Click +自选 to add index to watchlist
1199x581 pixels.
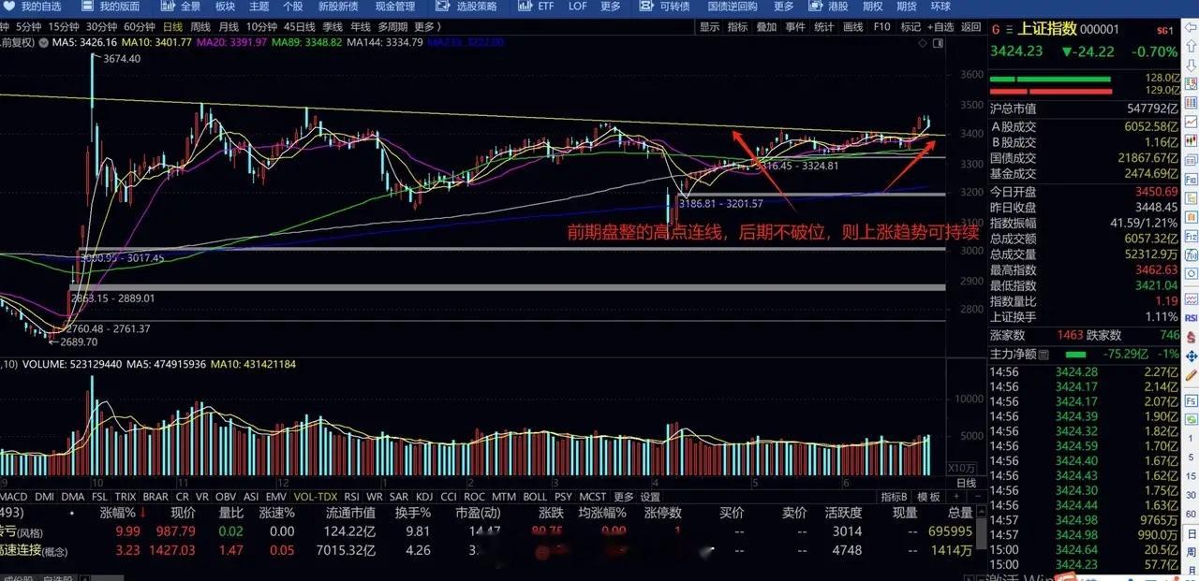(x=940, y=27)
